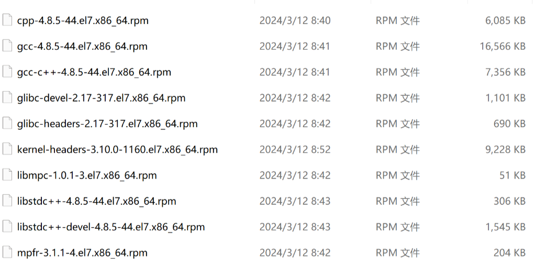Click the kernel-headers rpm file icon
This screenshot has width=534, height=265.
tap(7, 149)
